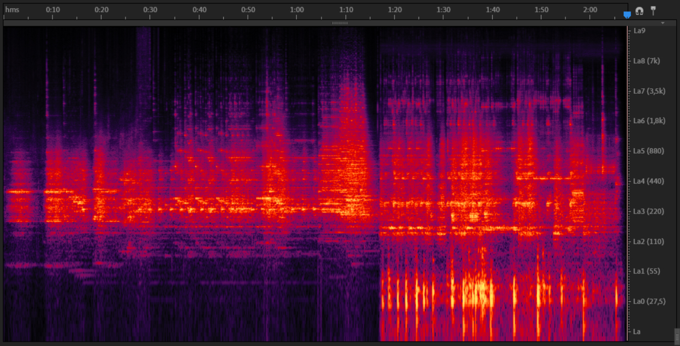Click the La9 frequency scale label
This screenshot has width=680, height=346.
(x=639, y=31)
